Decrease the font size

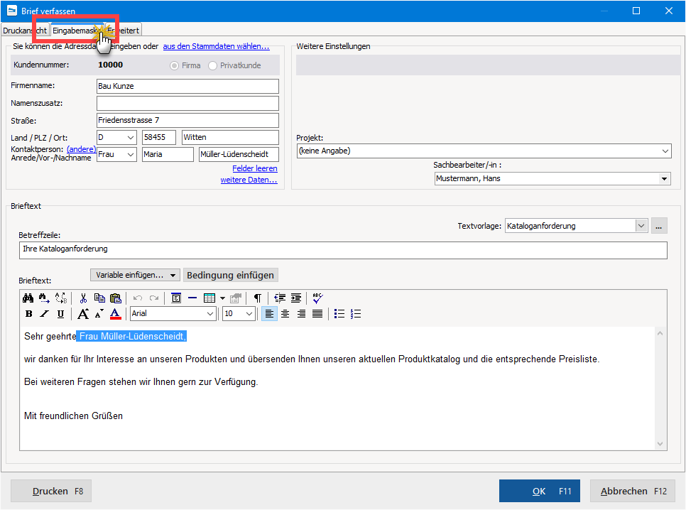[x=99, y=314]
